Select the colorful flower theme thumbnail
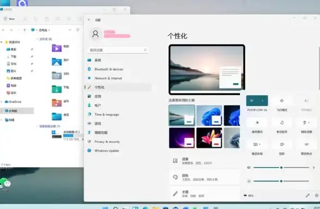Screen dimensions: 320x209 209,138
